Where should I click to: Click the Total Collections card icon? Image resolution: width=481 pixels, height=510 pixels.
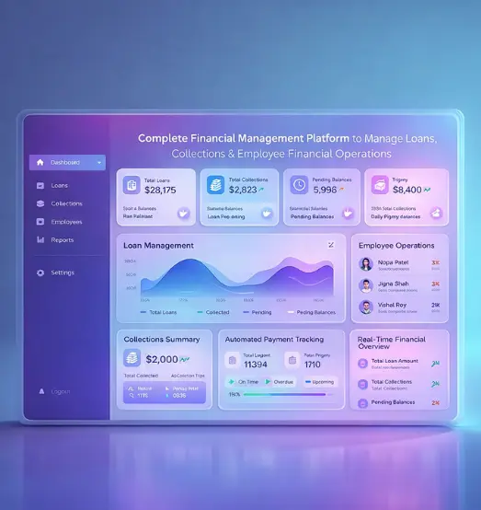pyautogui.click(x=215, y=185)
